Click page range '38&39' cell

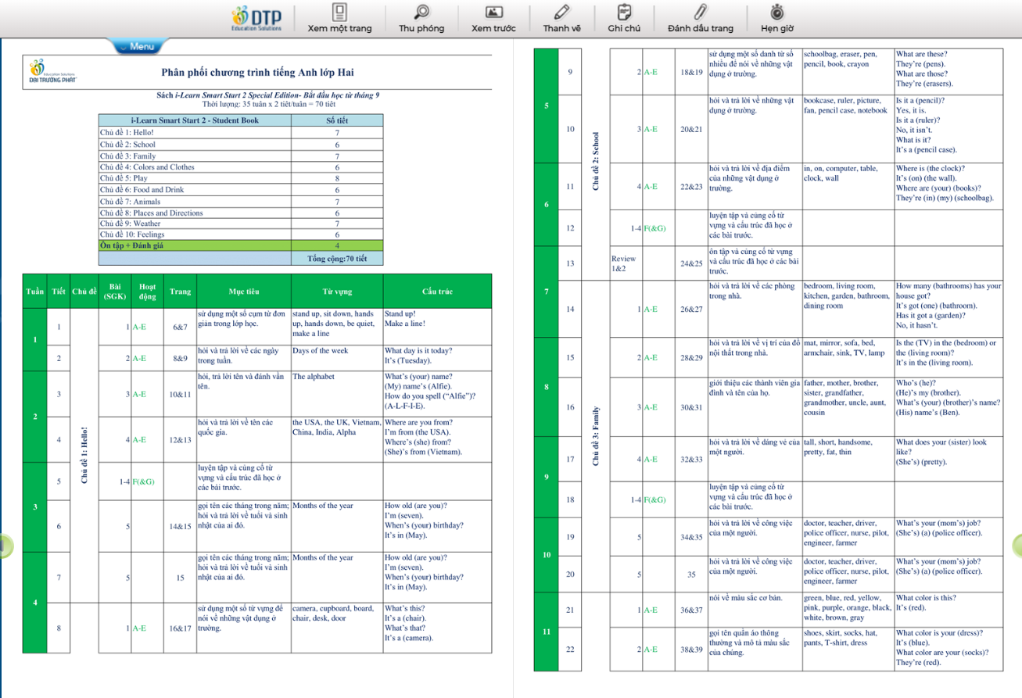click(x=691, y=649)
